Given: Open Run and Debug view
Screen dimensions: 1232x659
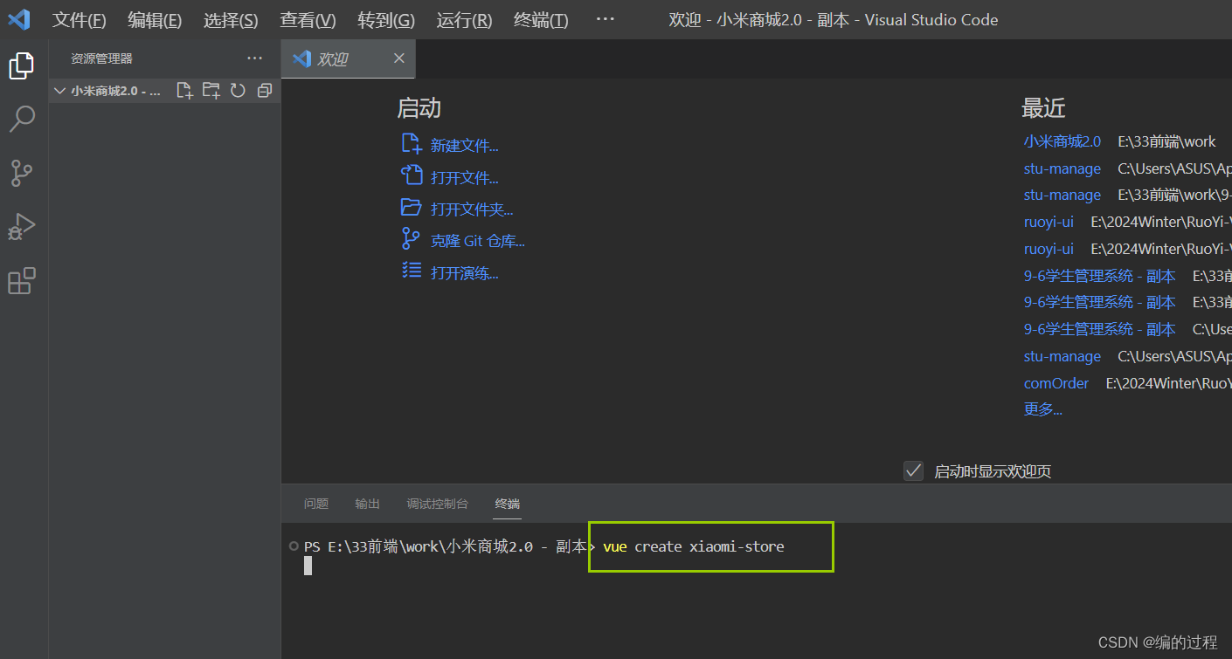Looking at the screenshot, I should 22,227.
